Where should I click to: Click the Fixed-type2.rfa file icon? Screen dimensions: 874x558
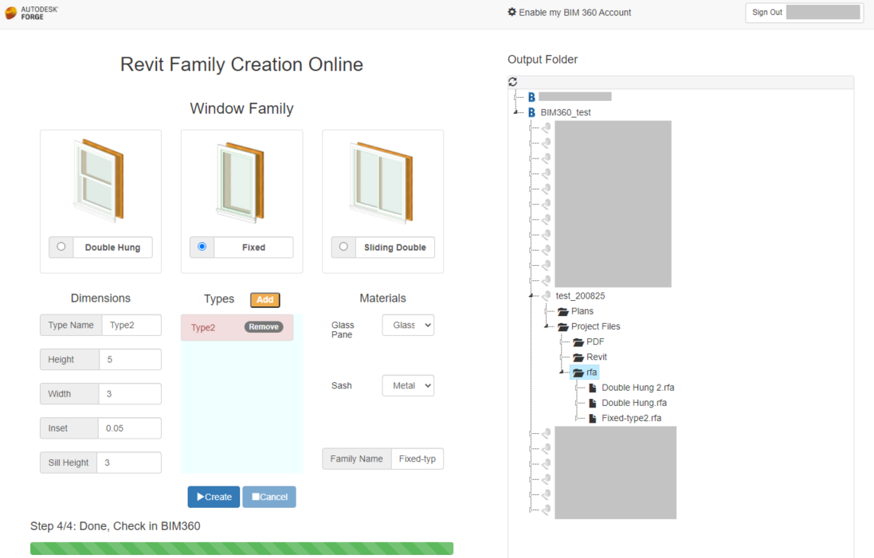click(593, 418)
